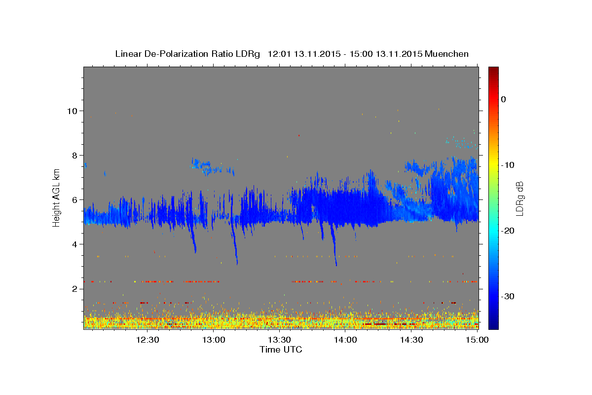592x395 pixels.
Task: Click the colorbar label '0'
Action: 503,99
